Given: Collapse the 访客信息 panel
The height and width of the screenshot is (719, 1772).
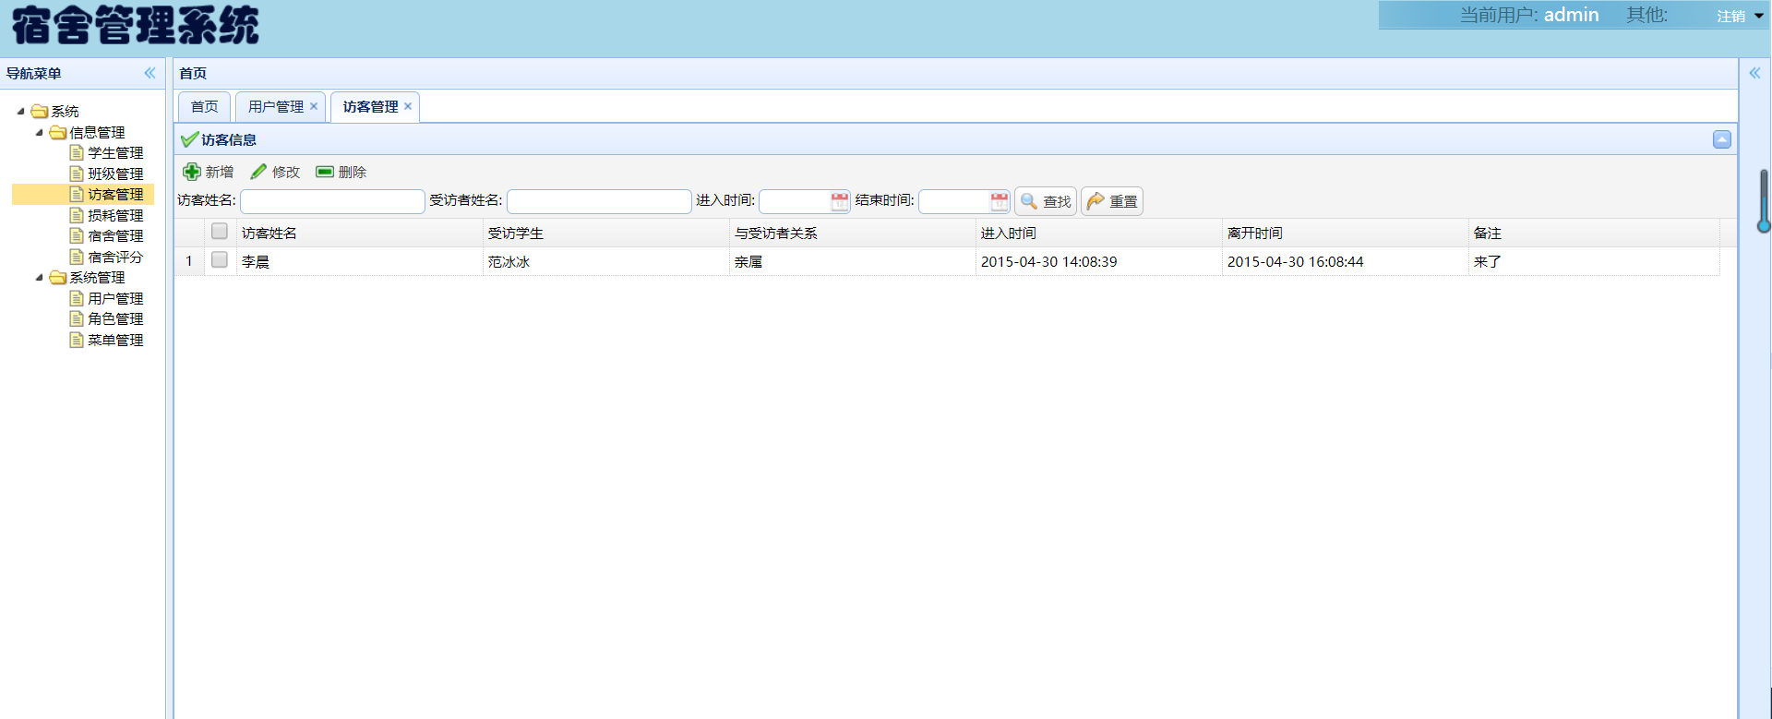Looking at the screenshot, I should pyautogui.click(x=1722, y=139).
